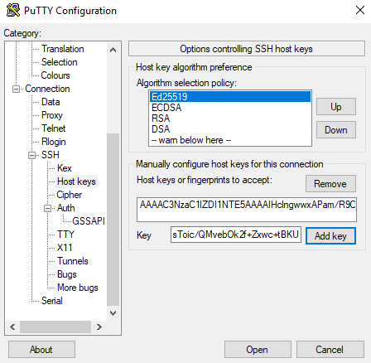This screenshot has height=363, width=371.
Task: Select Selection category
Action: [x=60, y=62]
